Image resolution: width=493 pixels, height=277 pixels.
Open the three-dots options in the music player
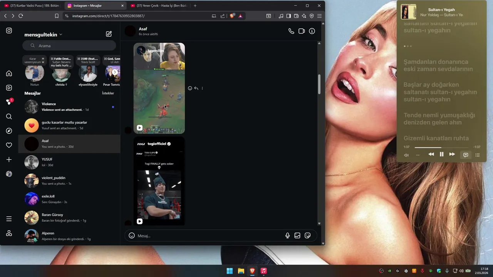(418, 155)
